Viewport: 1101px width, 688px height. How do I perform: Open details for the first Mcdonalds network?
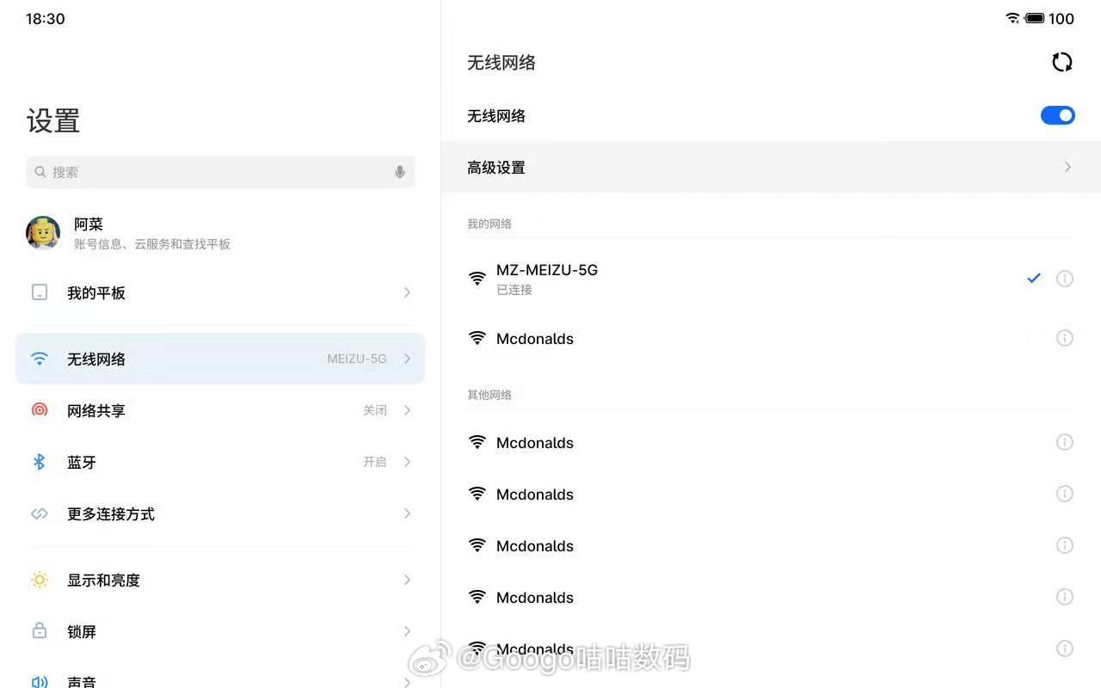pos(1065,338)
